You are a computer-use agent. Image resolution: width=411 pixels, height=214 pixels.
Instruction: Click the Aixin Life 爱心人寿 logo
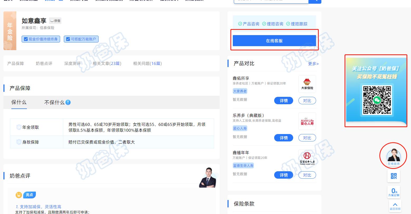[307, 121]
